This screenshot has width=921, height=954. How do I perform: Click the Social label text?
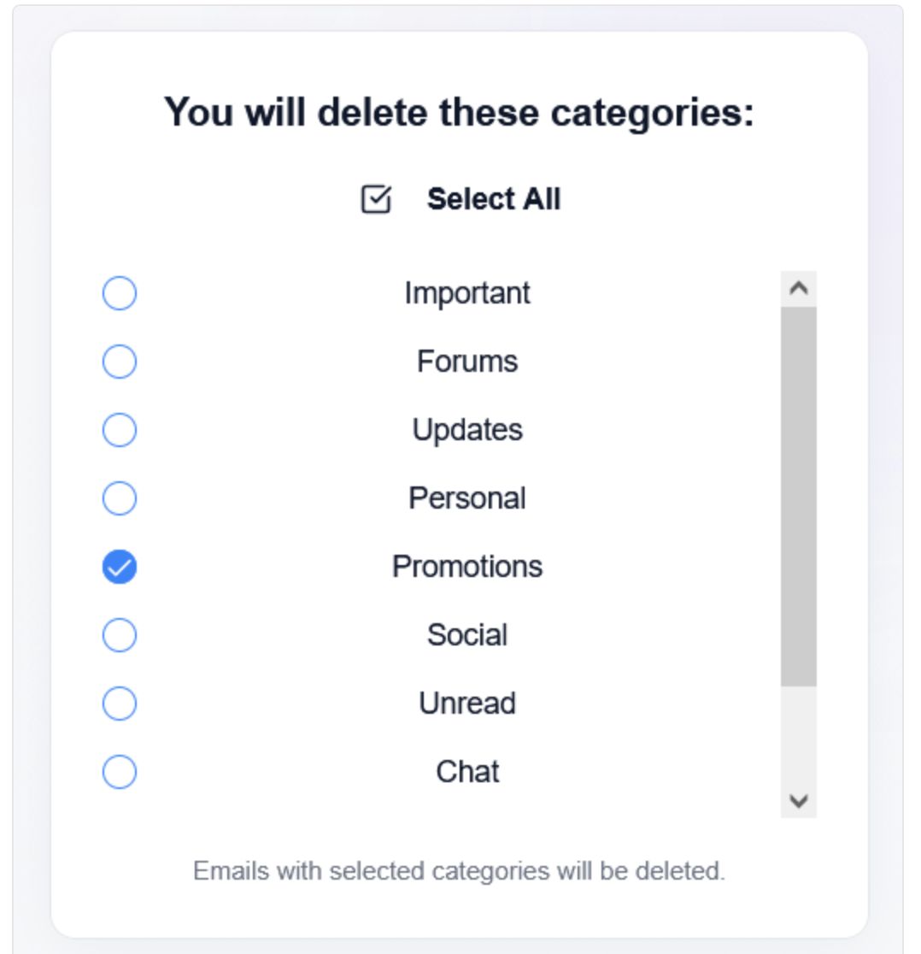(x=467, y=635)
